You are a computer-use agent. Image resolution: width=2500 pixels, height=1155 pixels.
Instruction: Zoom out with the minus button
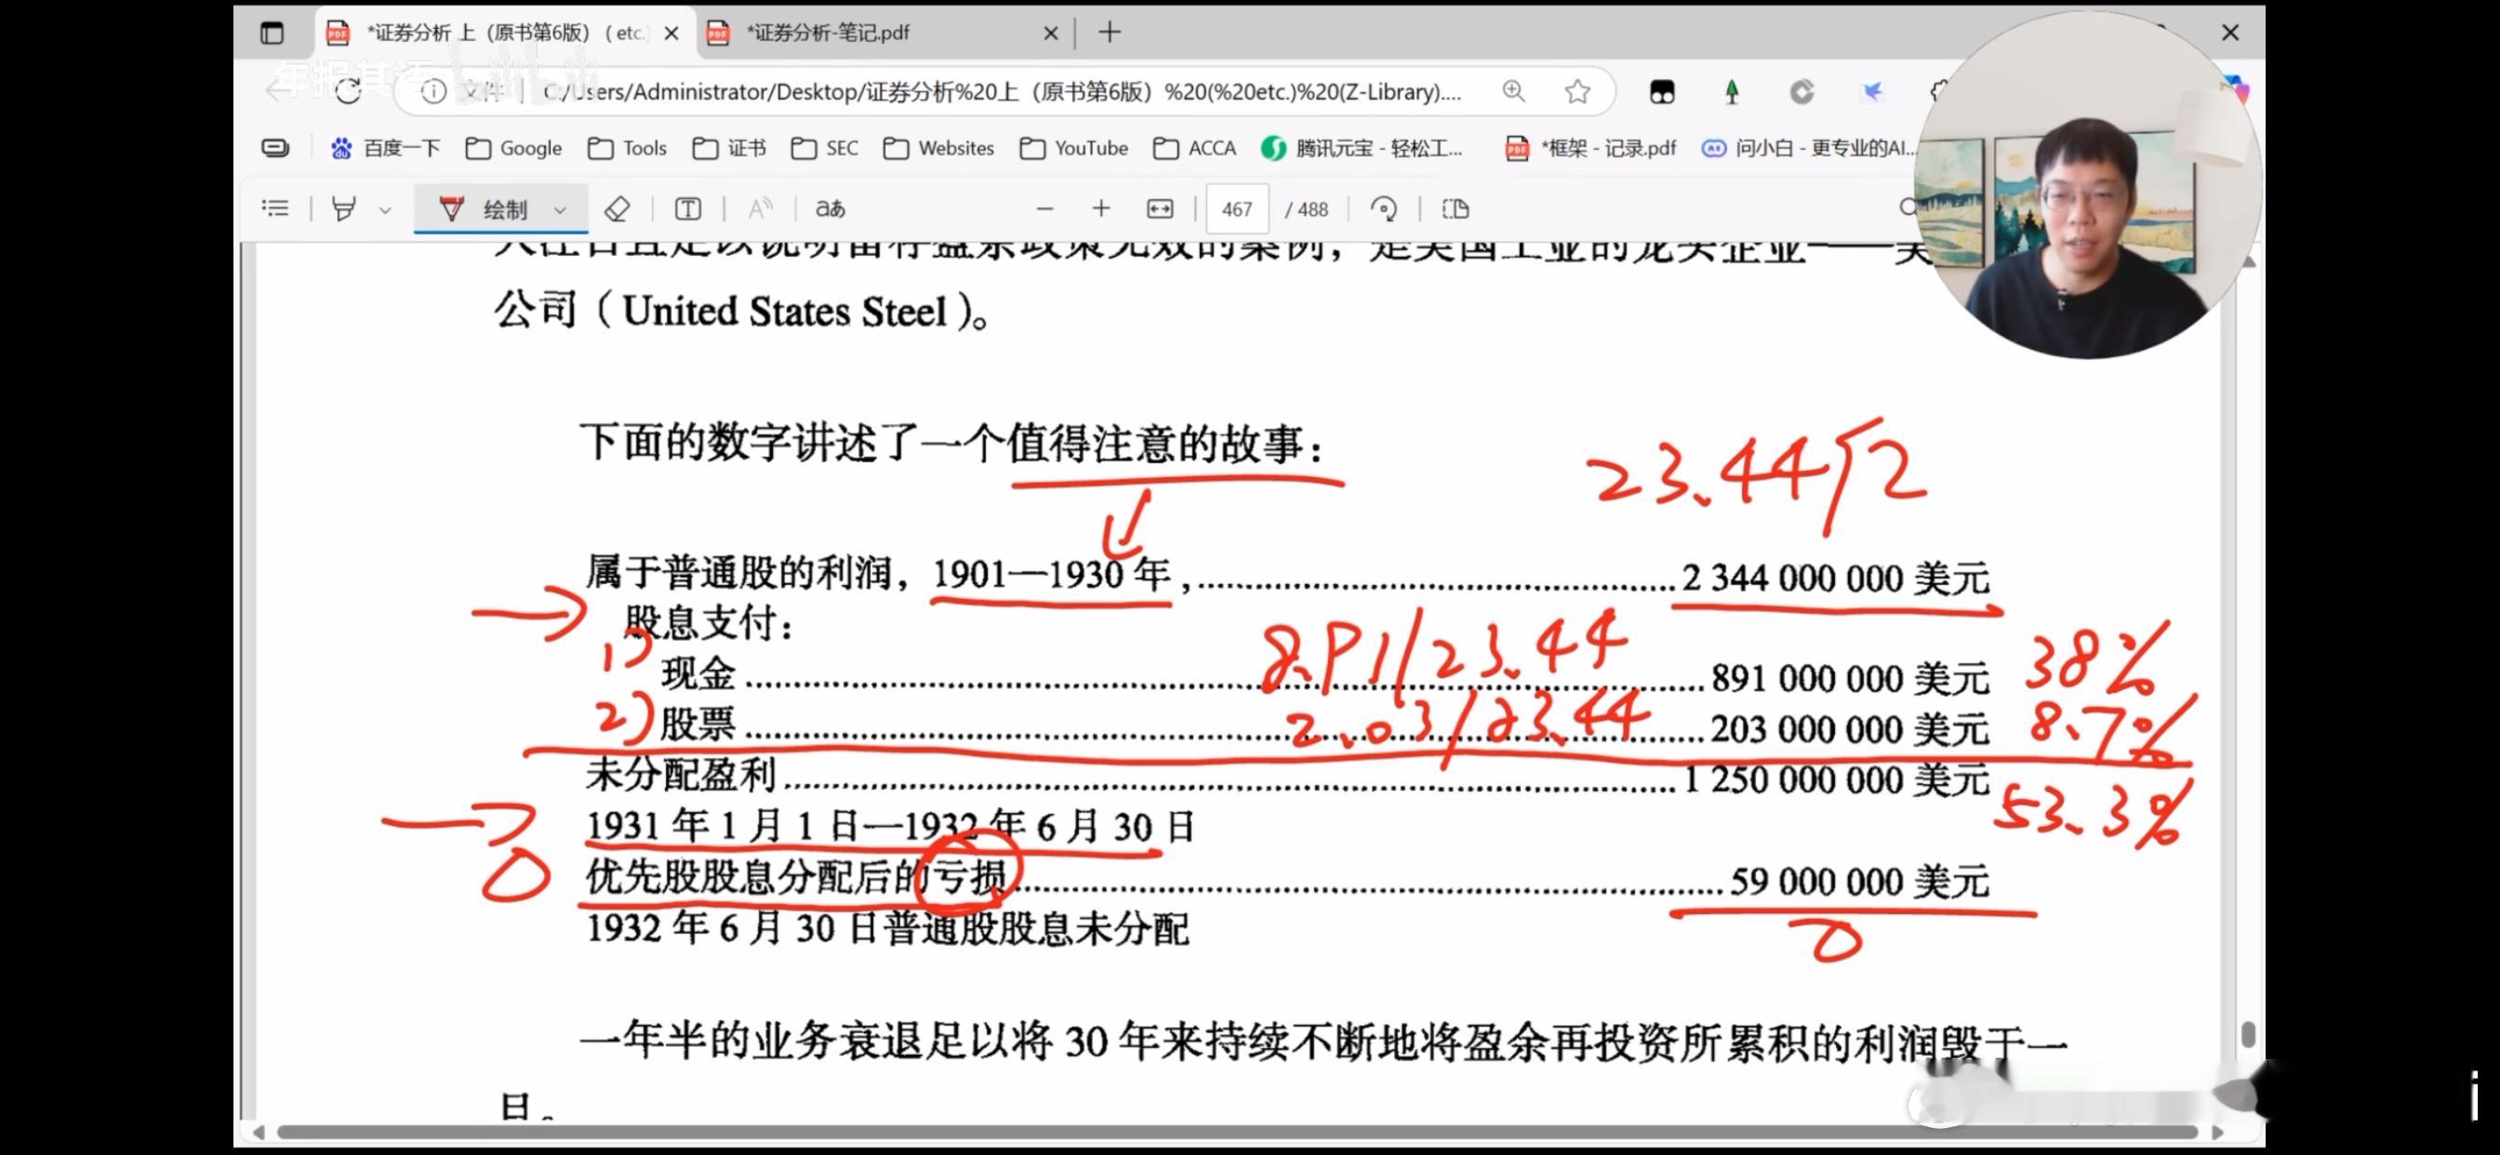[1044, 208]
